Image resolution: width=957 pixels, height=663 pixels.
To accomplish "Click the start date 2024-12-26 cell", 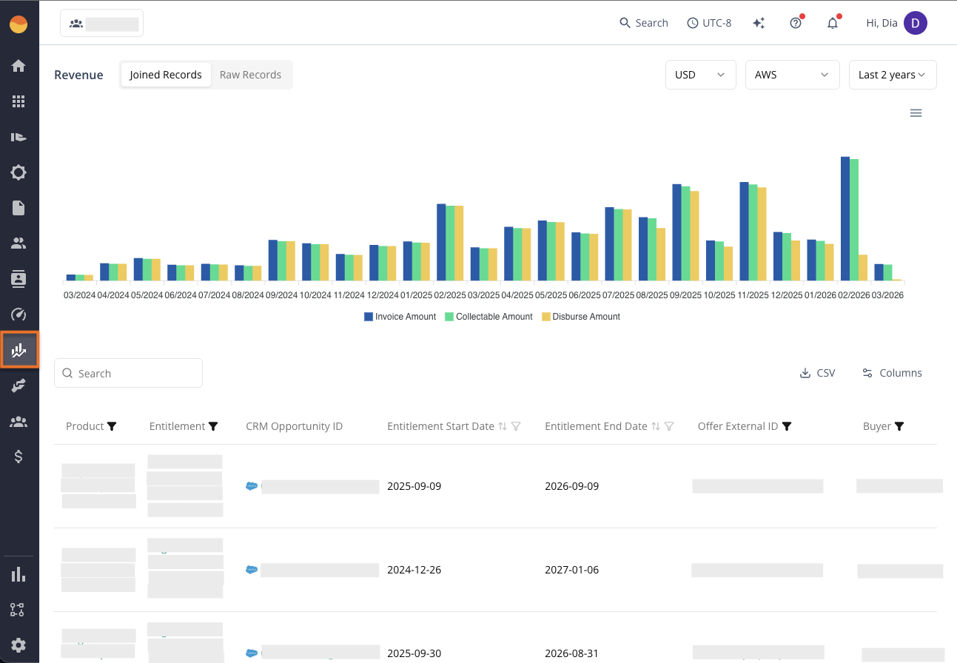I will (414, 570).
